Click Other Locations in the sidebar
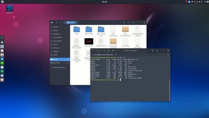209x118 pixels. coord(60,68)
